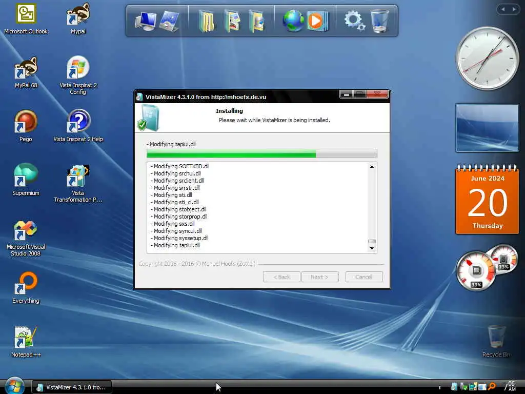Click the orange magnifier tray icon
The width and height of the screenshot is (525, 394).
[492, 387]
